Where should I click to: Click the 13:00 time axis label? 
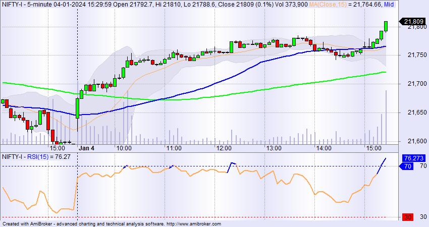(x=274, y=148)
